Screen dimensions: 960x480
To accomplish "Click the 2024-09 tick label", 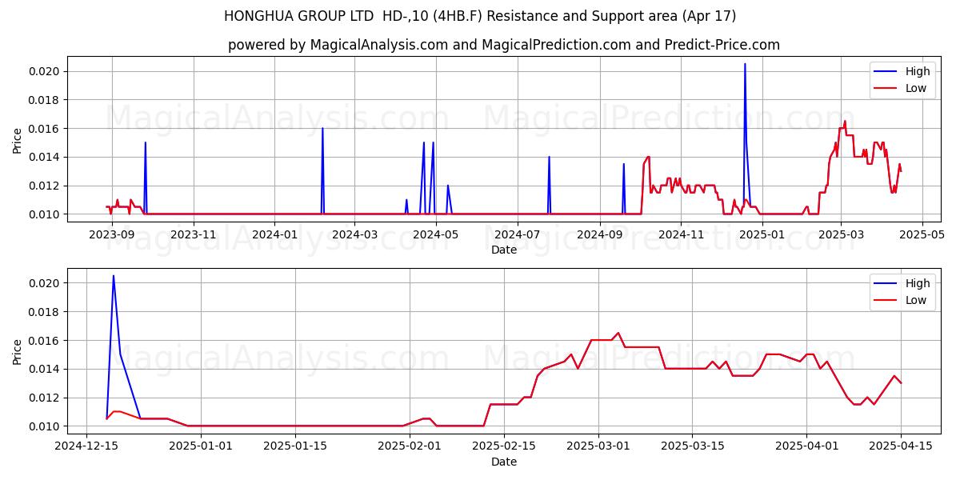I will (599, 234).
